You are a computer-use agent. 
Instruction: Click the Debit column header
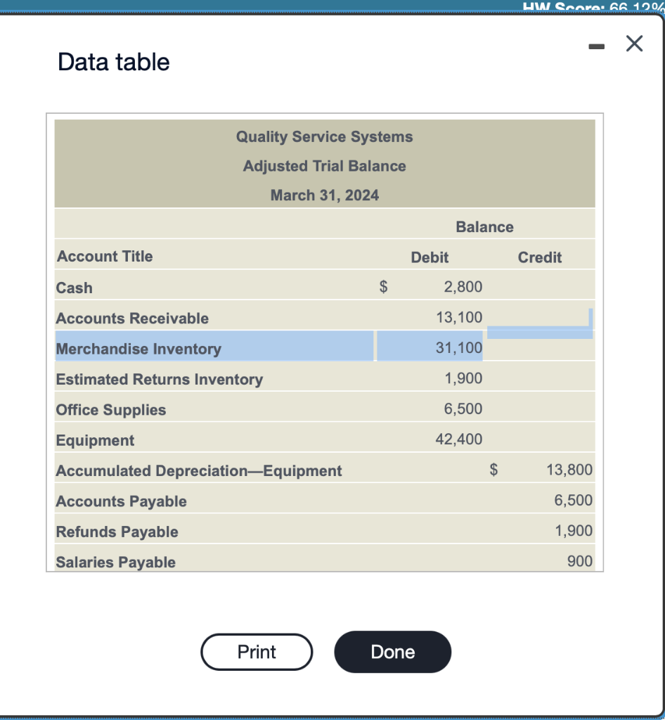pos(430,257)
